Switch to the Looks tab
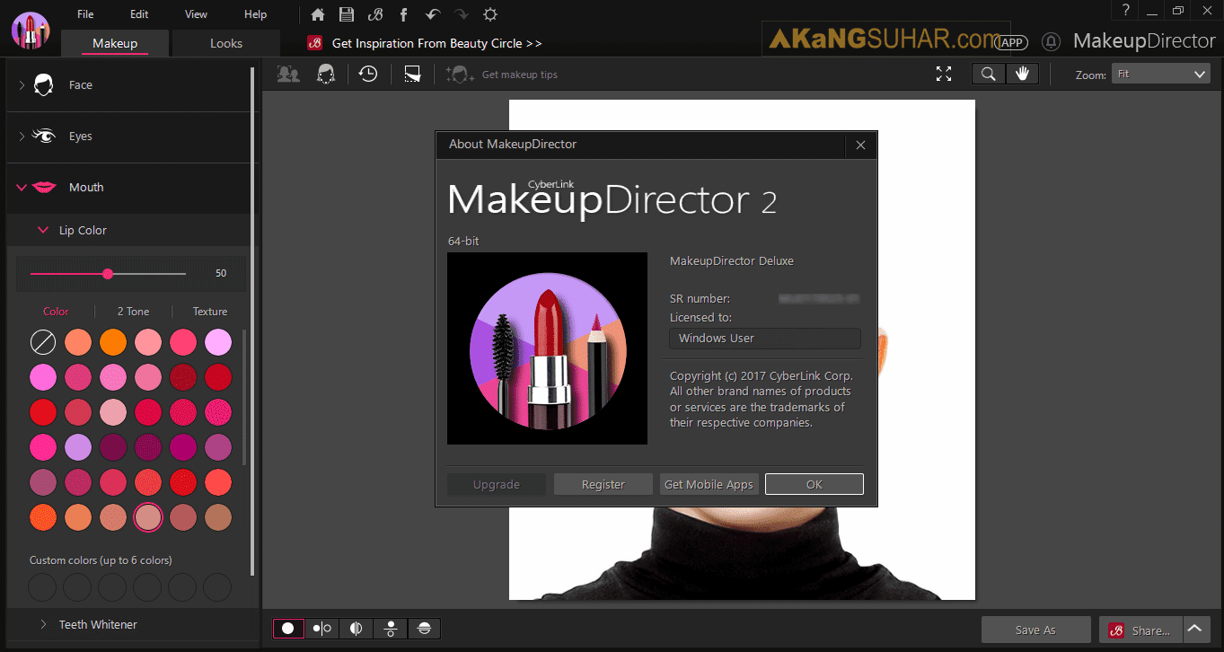This screenshot has width=1224, height=652. tap(225, 42)
